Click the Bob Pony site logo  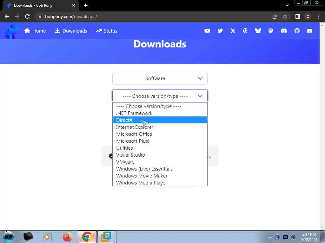pyautogui.click(x=11, y=31)
